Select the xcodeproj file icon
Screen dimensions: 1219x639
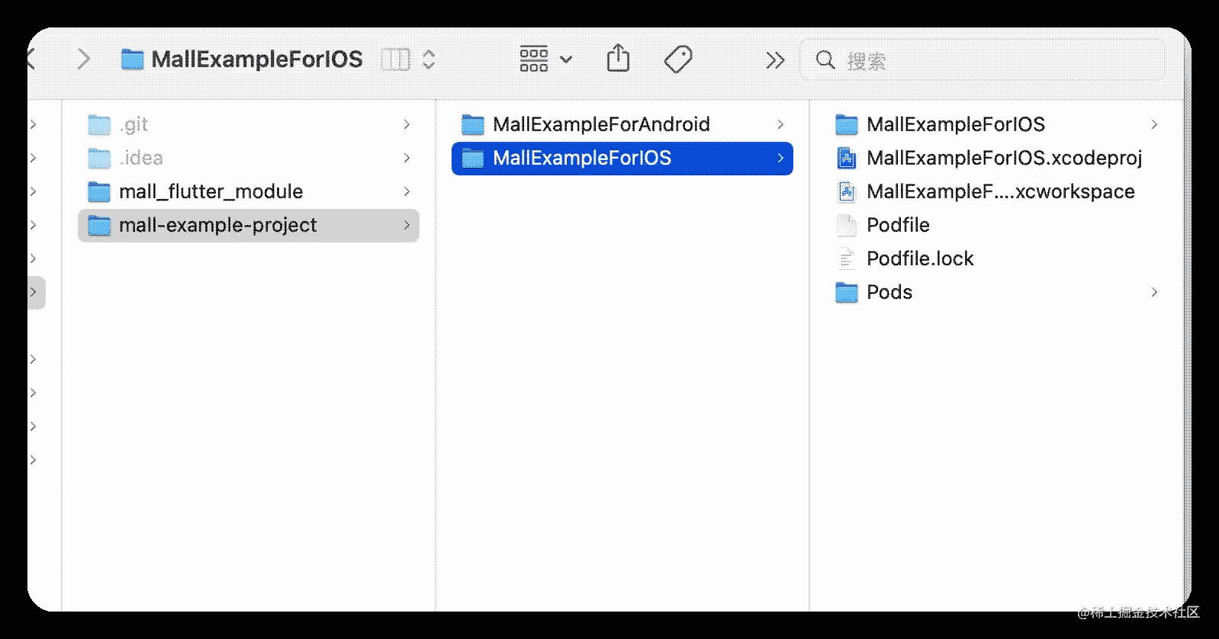tap(847, 158)
